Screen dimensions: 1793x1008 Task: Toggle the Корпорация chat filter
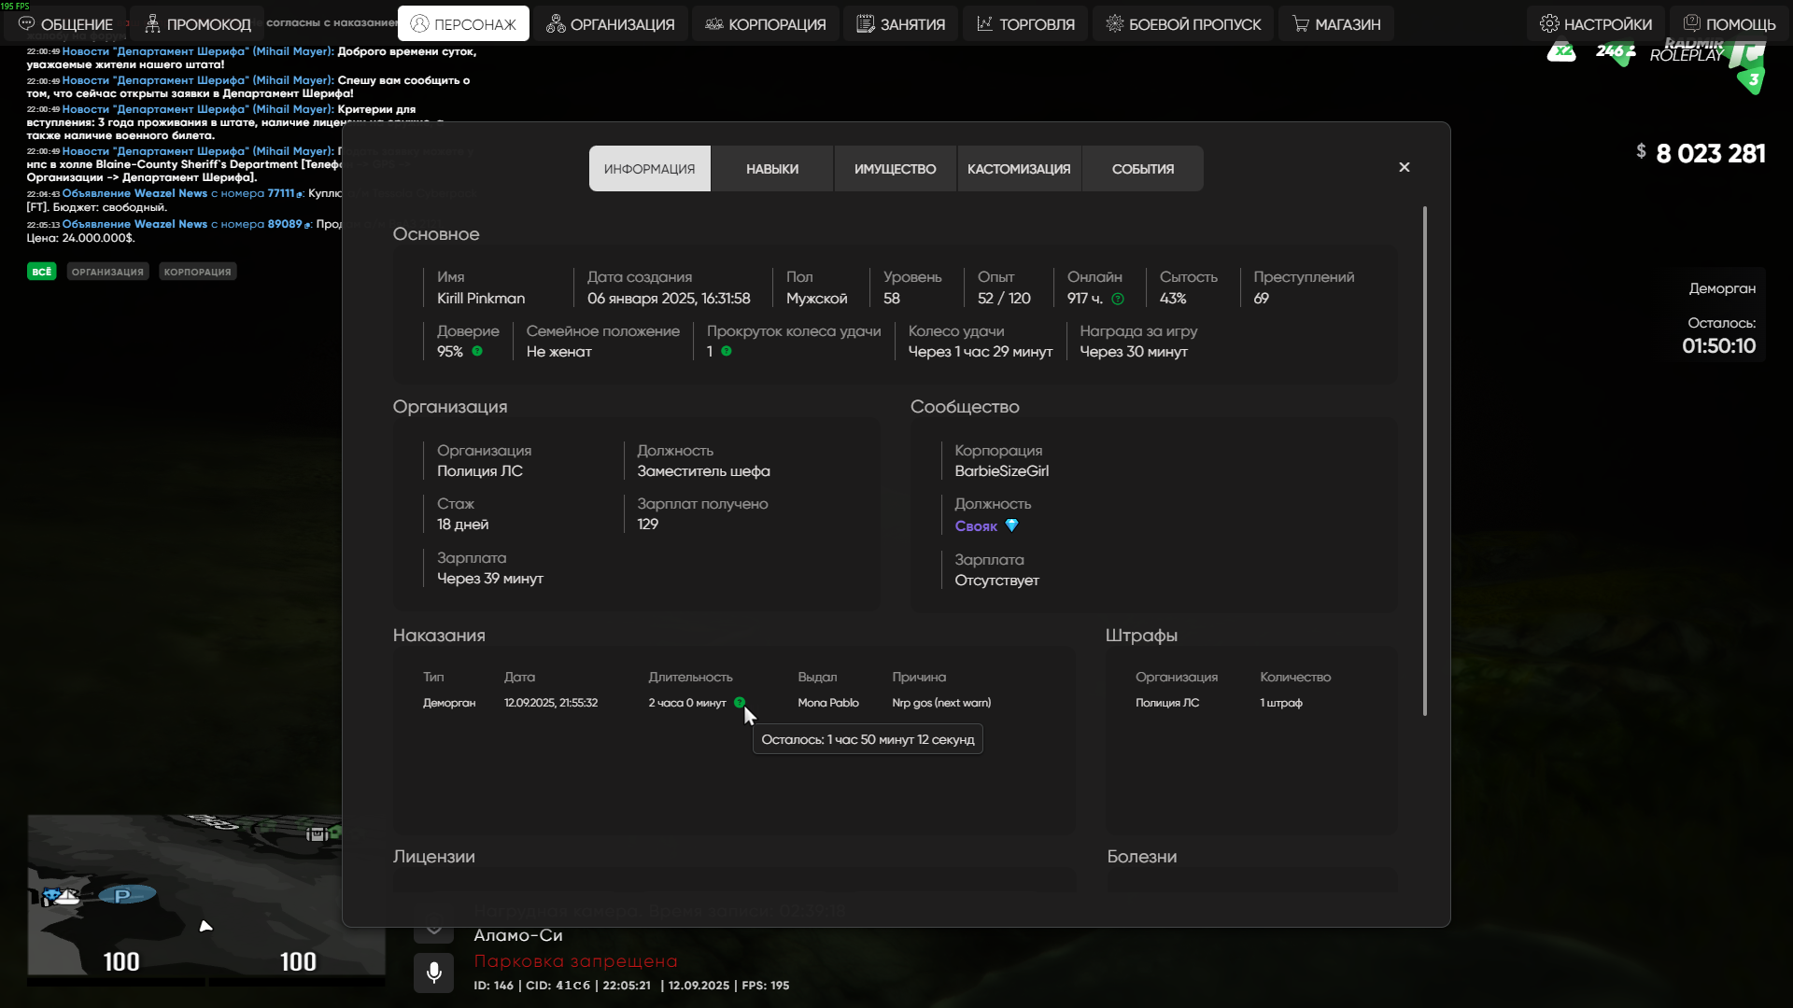[197, 272]
